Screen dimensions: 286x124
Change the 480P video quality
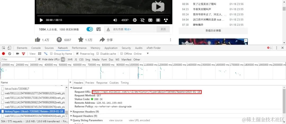[x=125, y=20]
